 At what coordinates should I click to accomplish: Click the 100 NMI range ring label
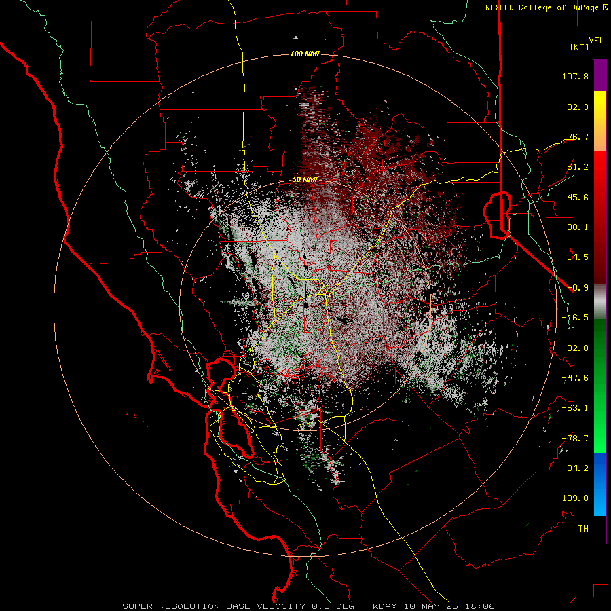tap(305, 54)
